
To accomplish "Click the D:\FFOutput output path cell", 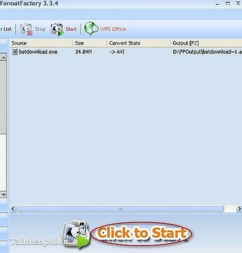I will [x=207, y=52].
